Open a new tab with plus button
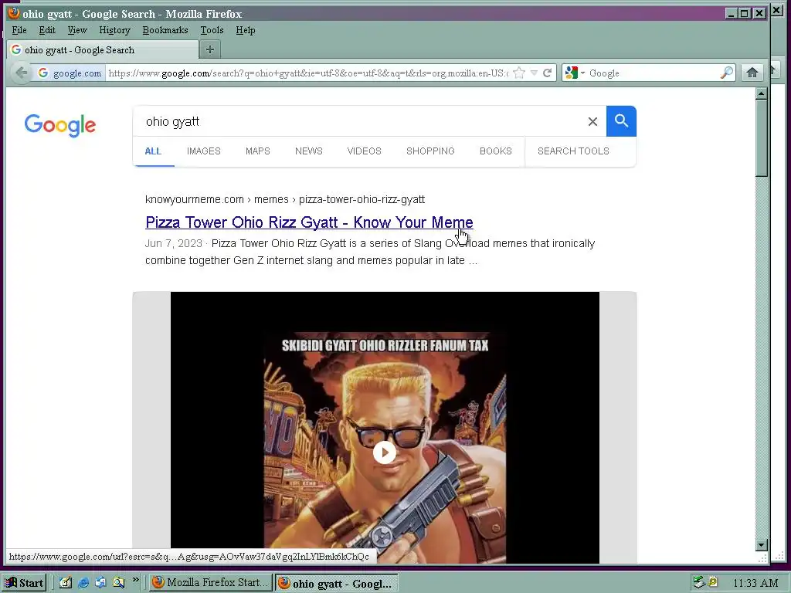The width and height of the screenshot is (791, 593). (210, 49)
